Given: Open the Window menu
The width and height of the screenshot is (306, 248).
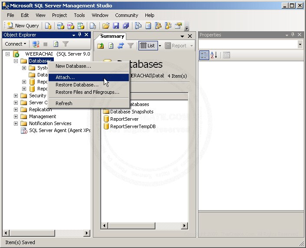Looking at the screenshot, I should coord(100,15).
